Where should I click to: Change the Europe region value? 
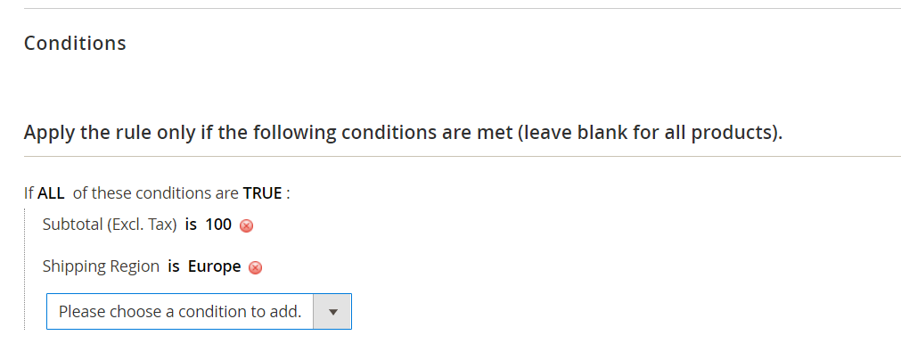pos(214,266)
